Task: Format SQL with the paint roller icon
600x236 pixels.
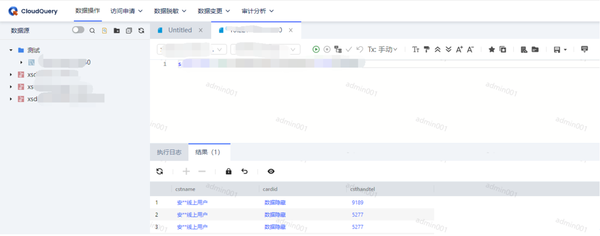Action: click(427, 49)
